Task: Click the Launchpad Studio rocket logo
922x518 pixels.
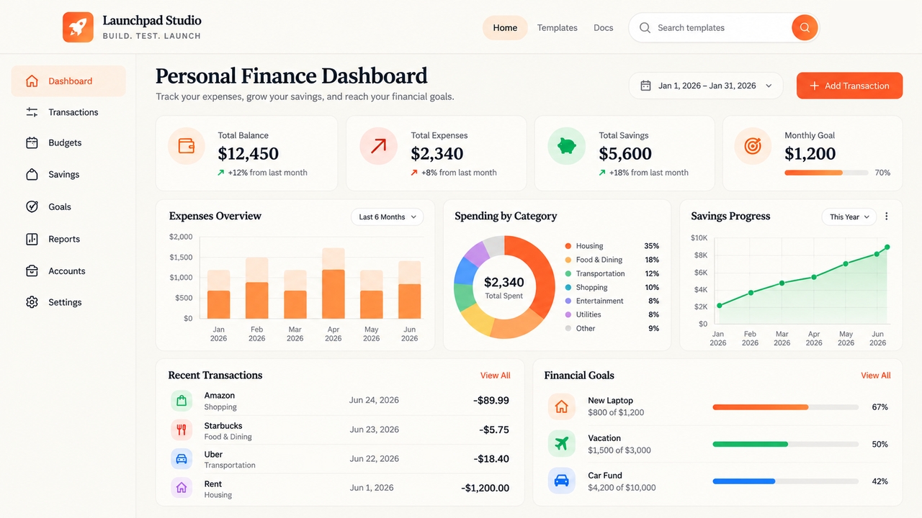Action: [78, 27]
